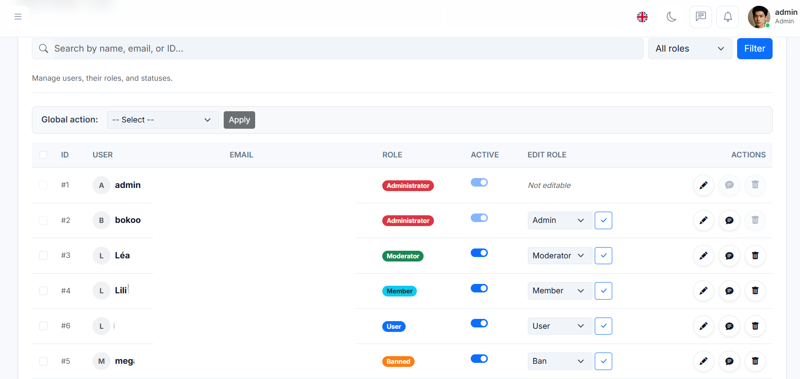Click the search magnifier icon
This screenshot has height=379, width=800.
[x=44, y=48]
